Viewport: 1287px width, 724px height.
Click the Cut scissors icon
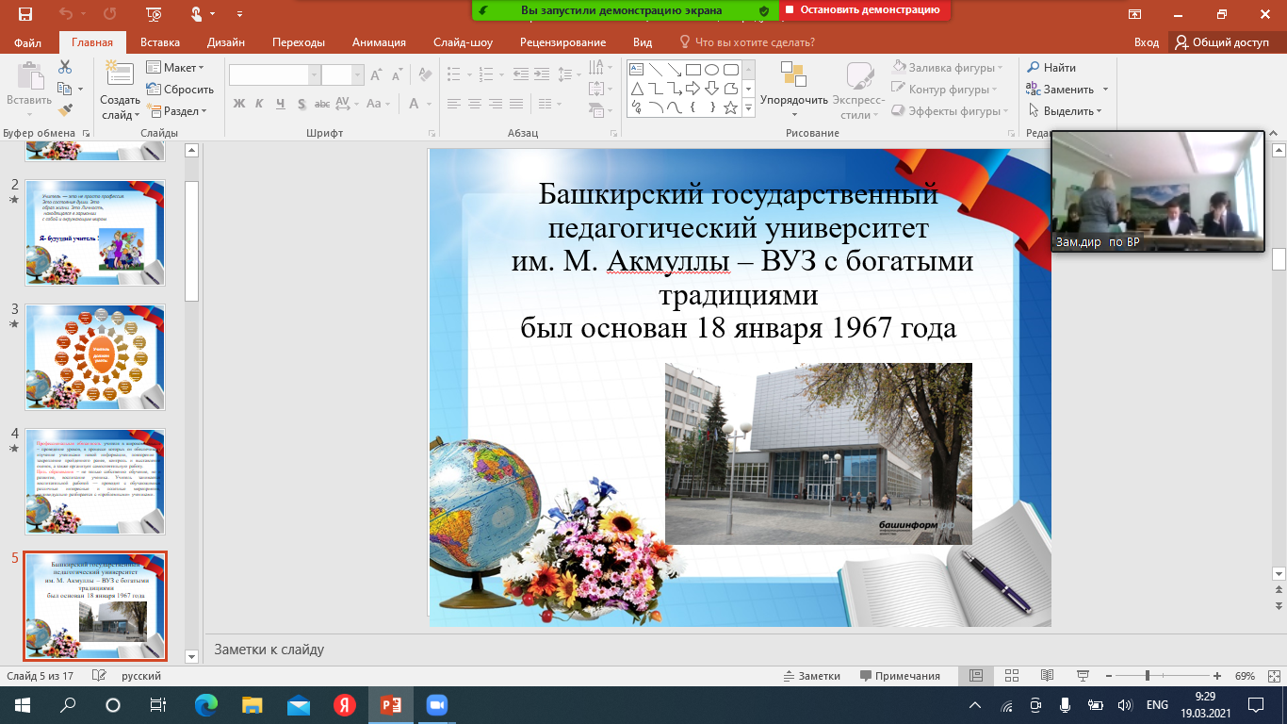coord(64,68)
